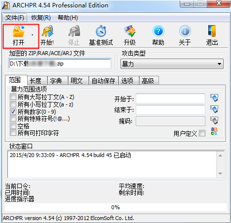This screenshot has width=231, height=223.
Task: Enable 所有大写拉丁文(A - Z) checkbox
Action: [13, 97]
